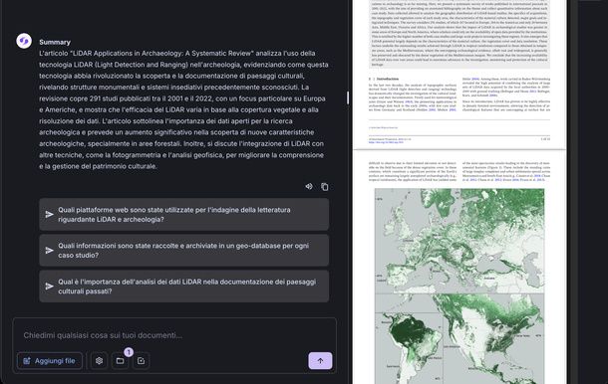Click the forest cover map figure in PDF
The image size is (608, 384).
459,287
